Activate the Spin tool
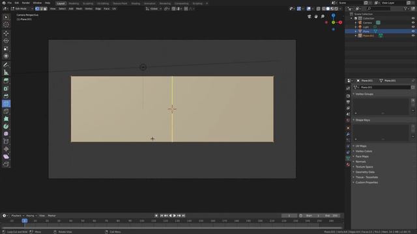The image size is (417, 234). (6, 127)
